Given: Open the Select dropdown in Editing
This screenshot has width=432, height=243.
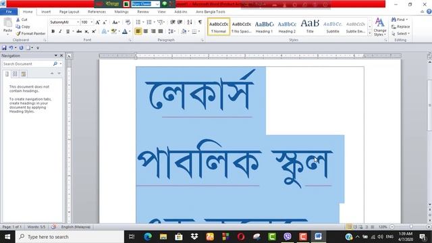Looking at the screenshot, I should pos(400,34).
